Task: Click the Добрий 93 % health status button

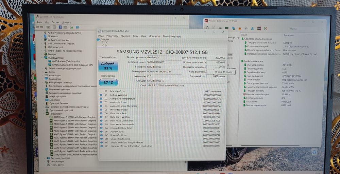Action: pos(108,65)
